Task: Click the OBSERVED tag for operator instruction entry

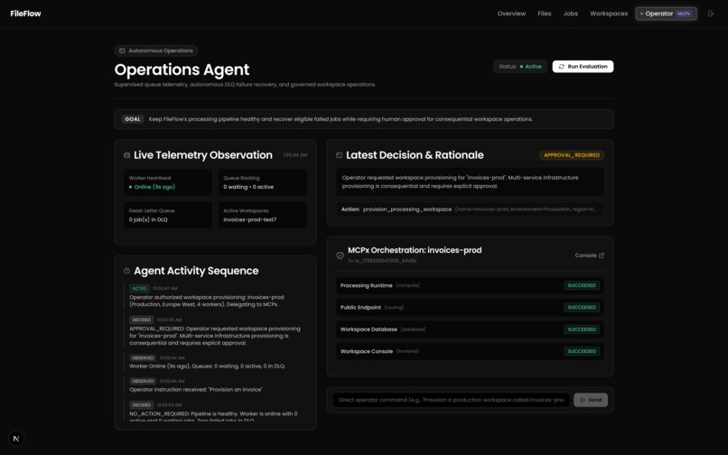Action: (143, 381)
